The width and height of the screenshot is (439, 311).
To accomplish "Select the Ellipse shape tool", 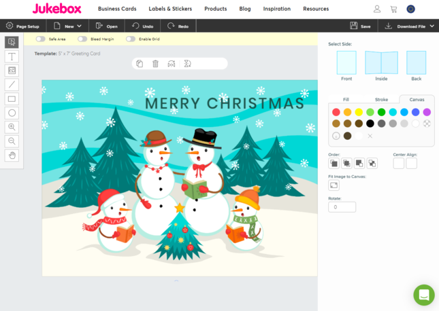I will point(12,113).
